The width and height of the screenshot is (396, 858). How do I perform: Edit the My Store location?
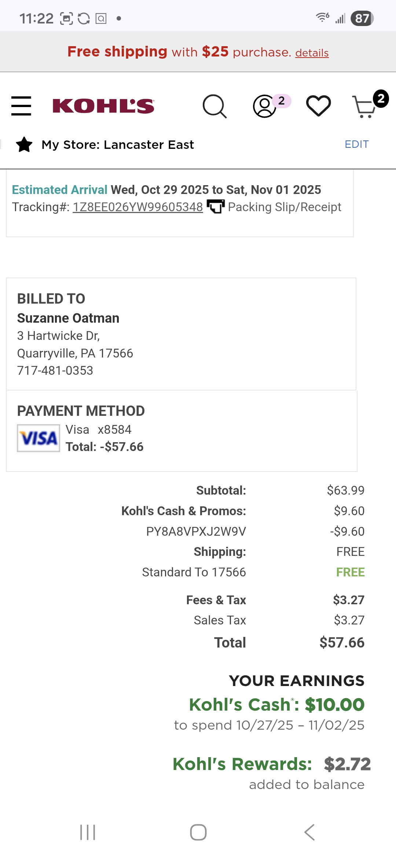357,144
